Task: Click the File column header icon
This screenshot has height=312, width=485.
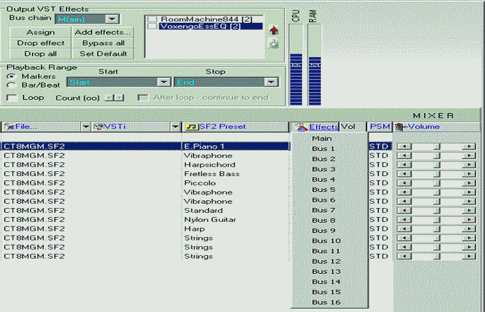Action: [x=9, y=127]
